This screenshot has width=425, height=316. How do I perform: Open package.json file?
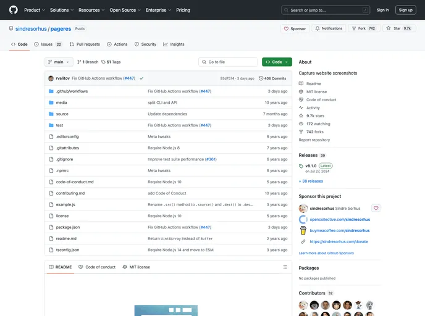(68, 228)
